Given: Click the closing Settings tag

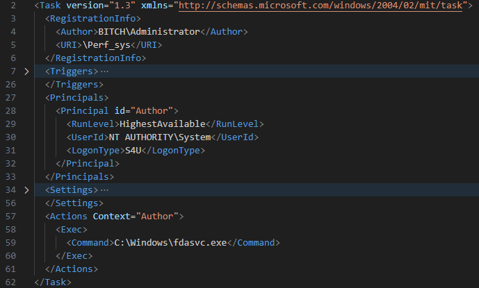Looking at the screenshot, I should coord(74,203).
